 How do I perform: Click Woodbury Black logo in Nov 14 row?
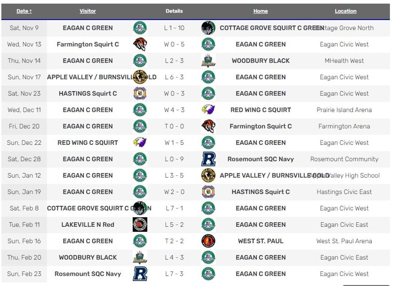pos(208,61)
